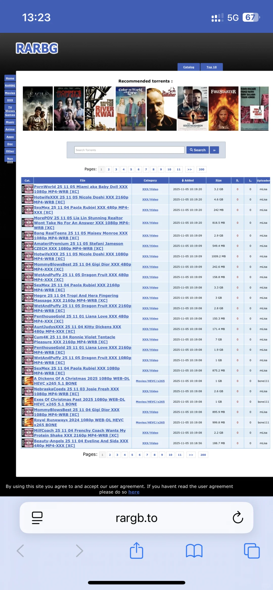Jump to page 200 in upper pagination

(201, 169)
